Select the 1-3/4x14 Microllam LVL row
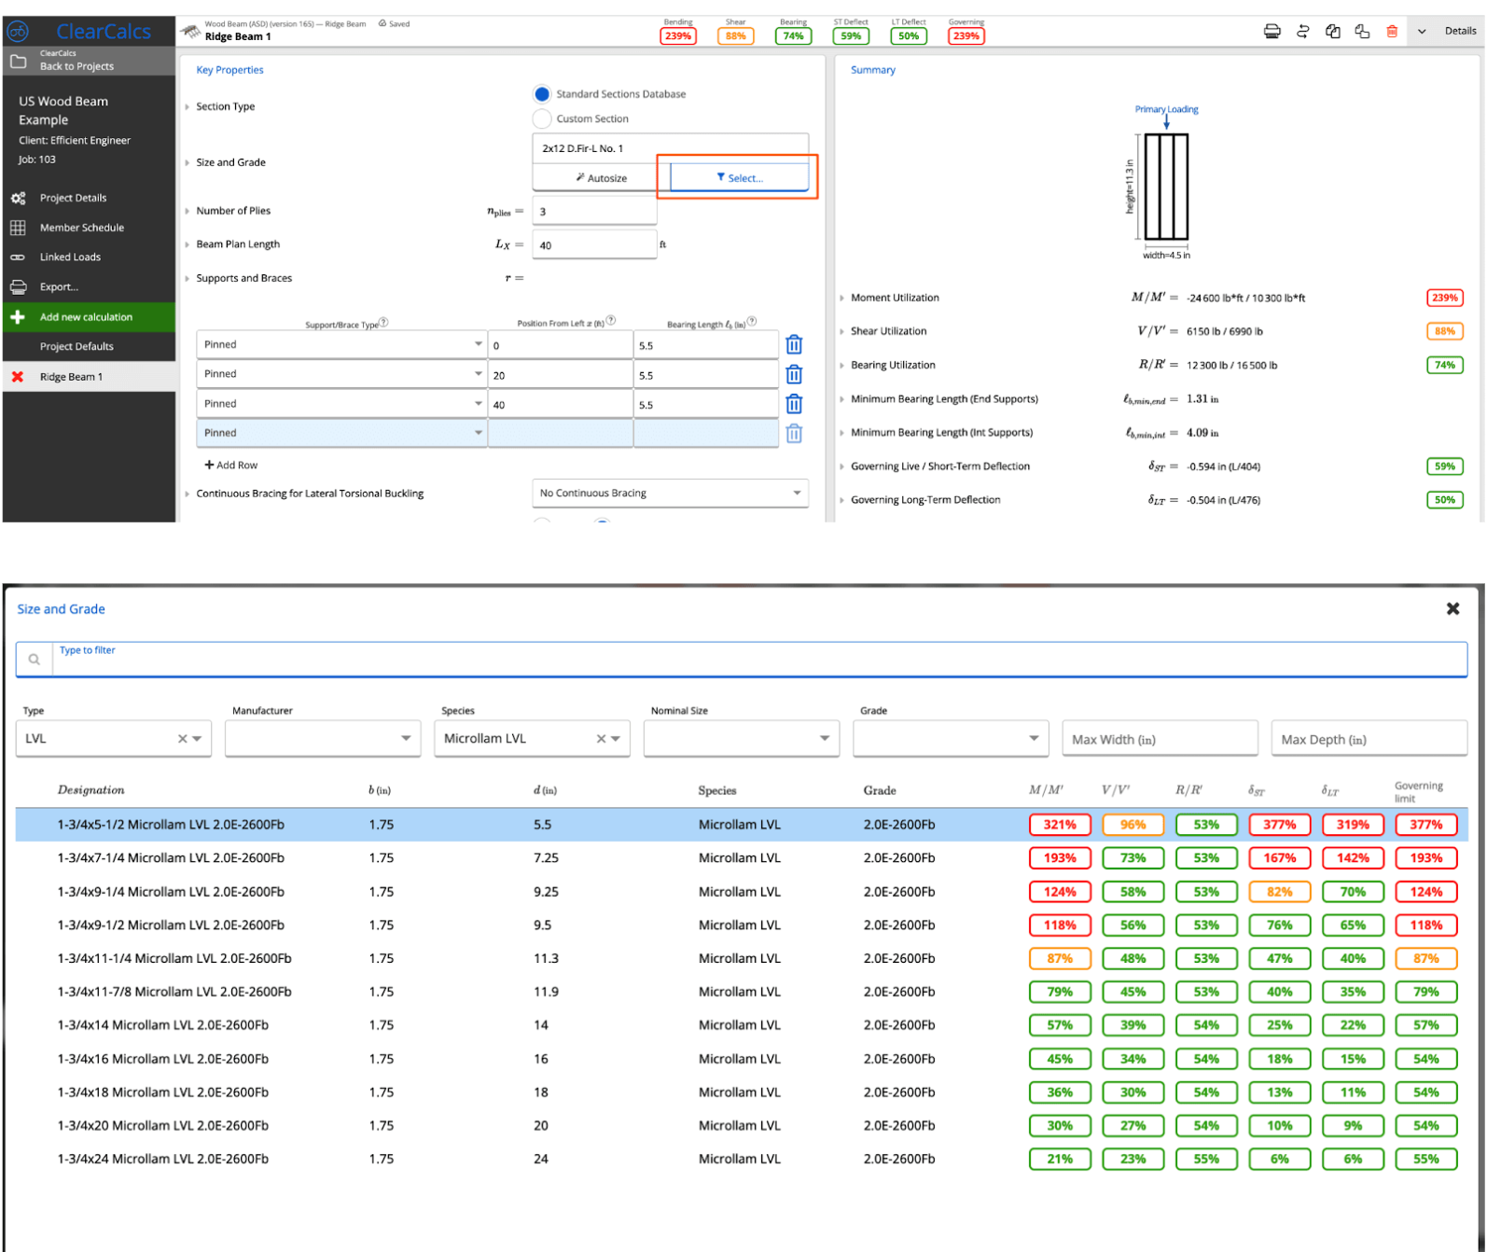This screenshot has width=1487, height=1252. click(742, 1025)
